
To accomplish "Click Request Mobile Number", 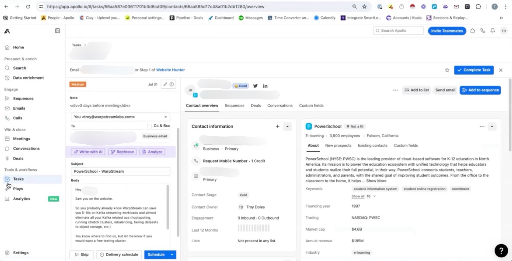I will tap(225, 161).
